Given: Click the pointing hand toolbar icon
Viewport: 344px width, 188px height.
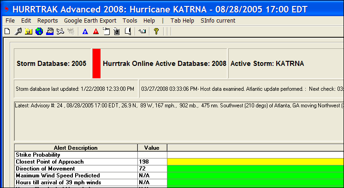Looking at the screenshot, I should (x=142, y=31).
